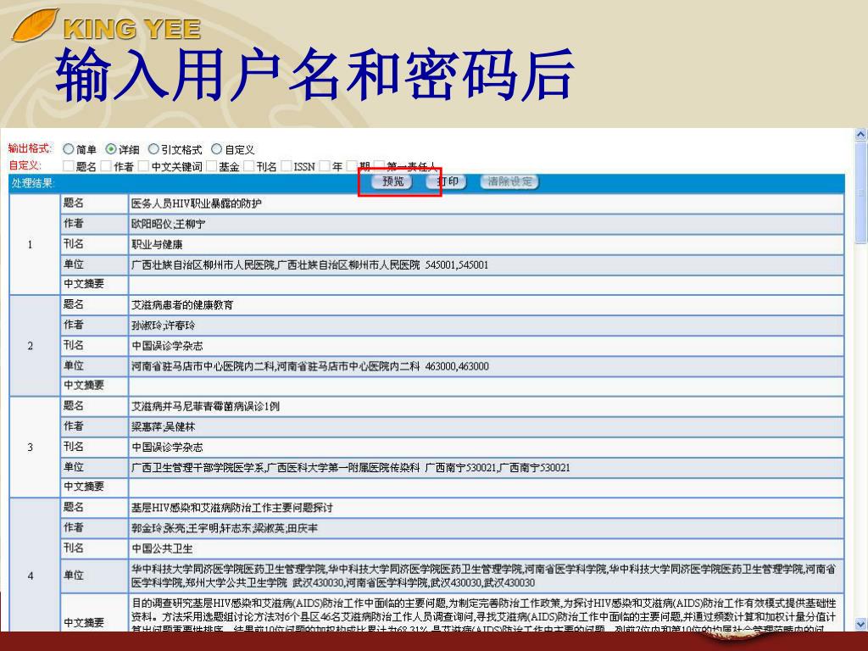The height and width of the screenshot is (651, 868).
Task: Click the authors cell starting 郭金玲
Action: 486,528
